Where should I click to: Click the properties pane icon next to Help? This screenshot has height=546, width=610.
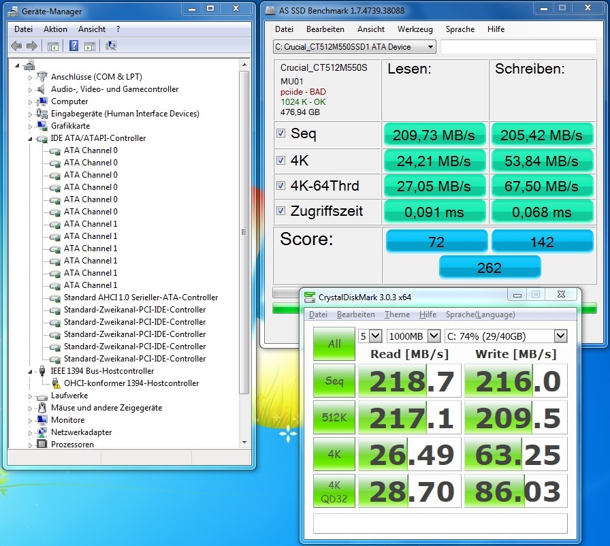click(90, 47)
